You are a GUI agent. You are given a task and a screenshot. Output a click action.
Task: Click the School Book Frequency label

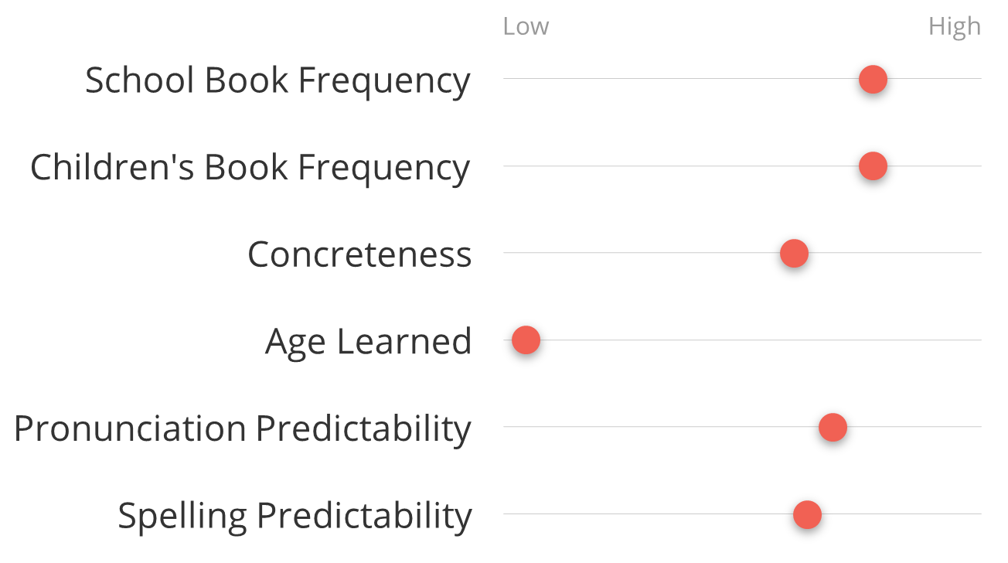[x=278, y=80]
